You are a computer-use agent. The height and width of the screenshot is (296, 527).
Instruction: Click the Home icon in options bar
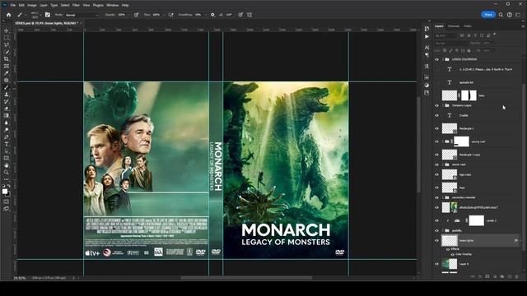tap(9, 15)
